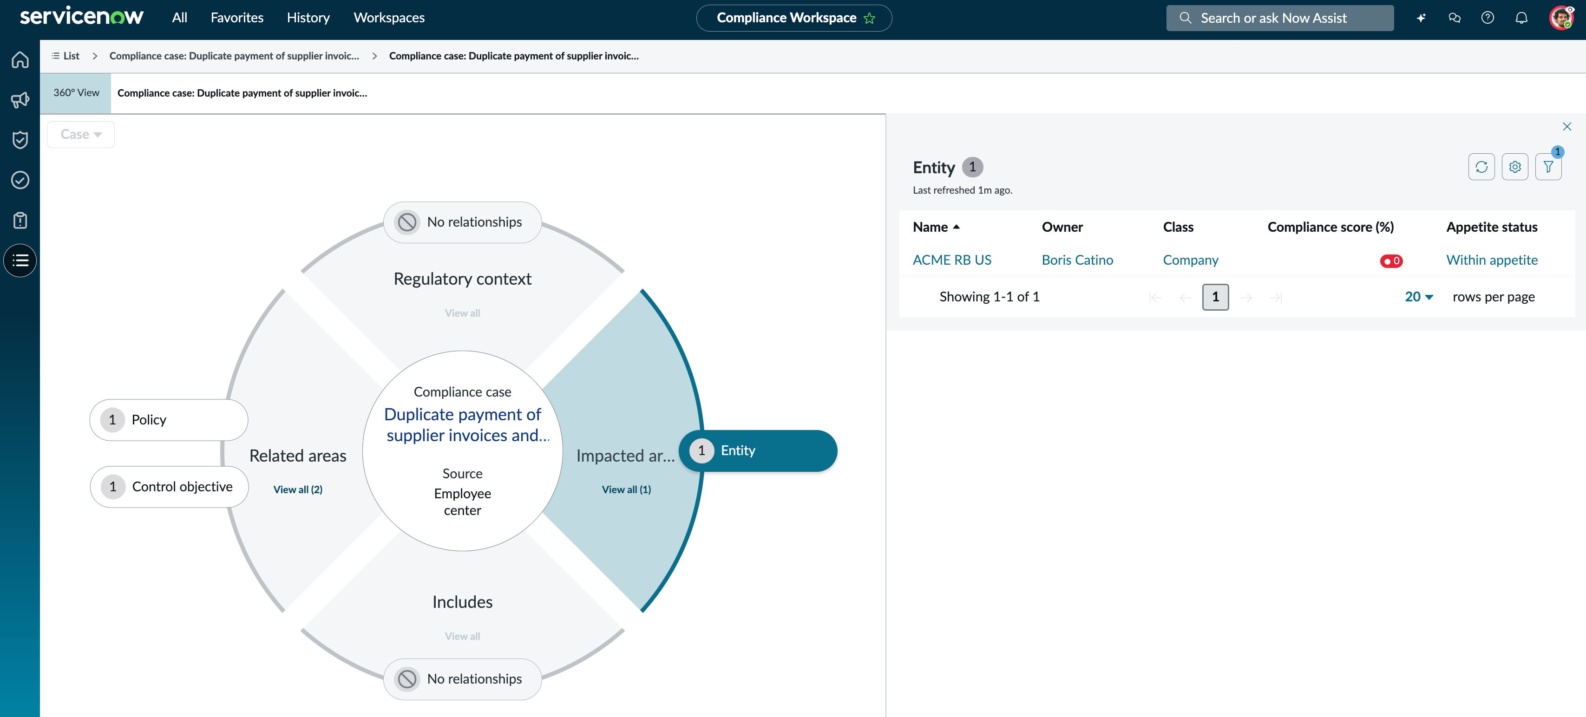Change rows per page from 20
Image resolution: width=1586 pixels, height=717 pixels.
click(1419, 297)
